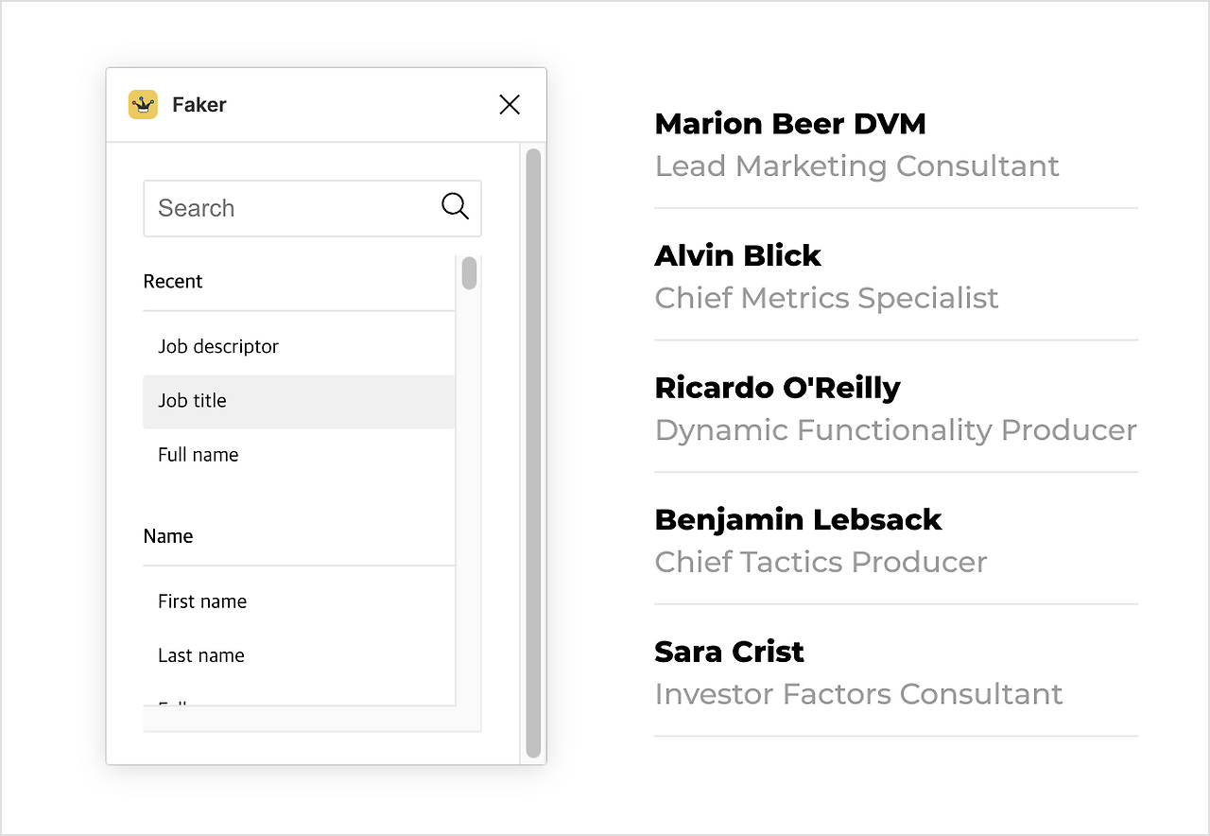Choose the highlighted Job title option
The width and height of the screenshot is (1210, 836).
pyautogui.click(x=193, y=401)
